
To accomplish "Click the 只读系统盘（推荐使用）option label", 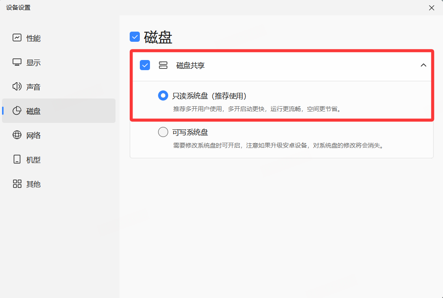I will click(210, 96).
